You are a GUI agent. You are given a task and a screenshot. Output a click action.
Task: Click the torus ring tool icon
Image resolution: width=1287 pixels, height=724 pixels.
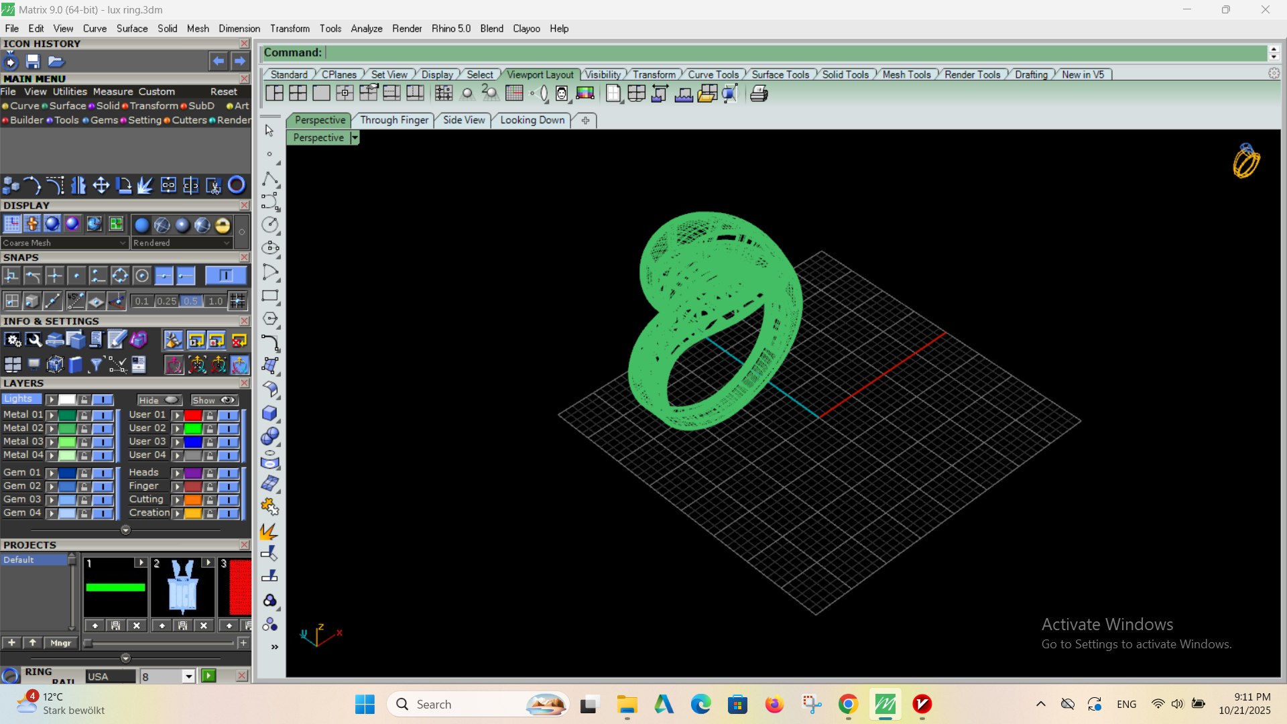(237, 185)
